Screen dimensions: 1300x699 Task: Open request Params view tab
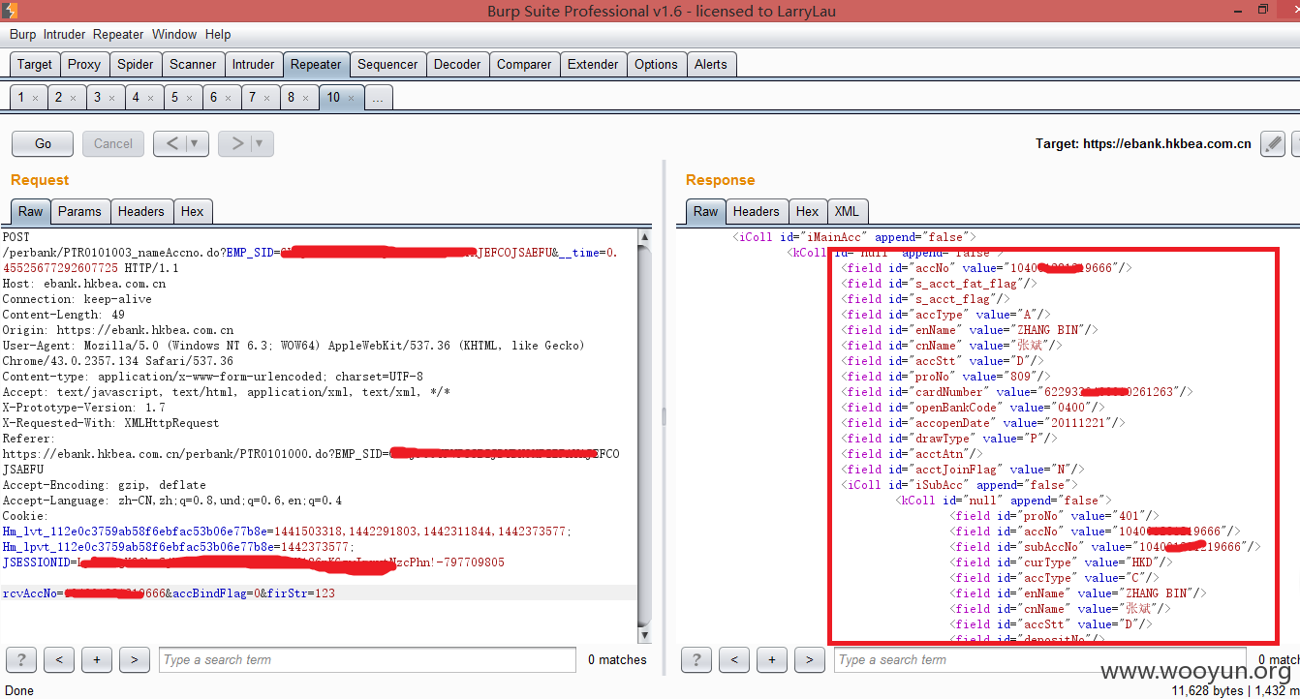point(79,211)
